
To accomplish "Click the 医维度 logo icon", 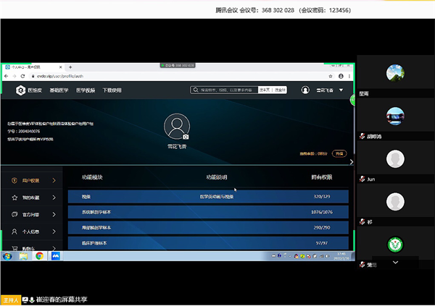I will click(20, 90).
